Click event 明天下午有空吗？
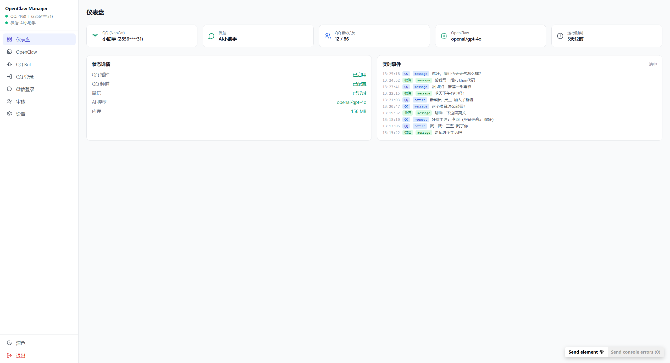The width and height of the screenshot is (670, 363). (x=449, y=93)
